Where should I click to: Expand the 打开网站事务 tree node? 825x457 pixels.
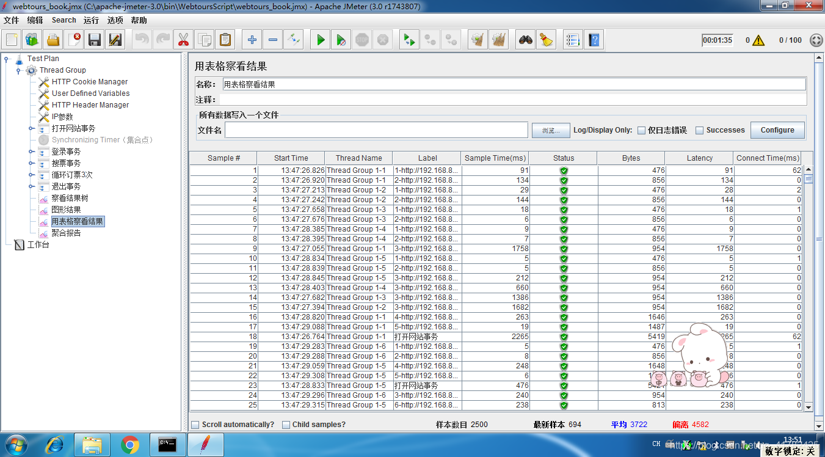click(31, 128)
